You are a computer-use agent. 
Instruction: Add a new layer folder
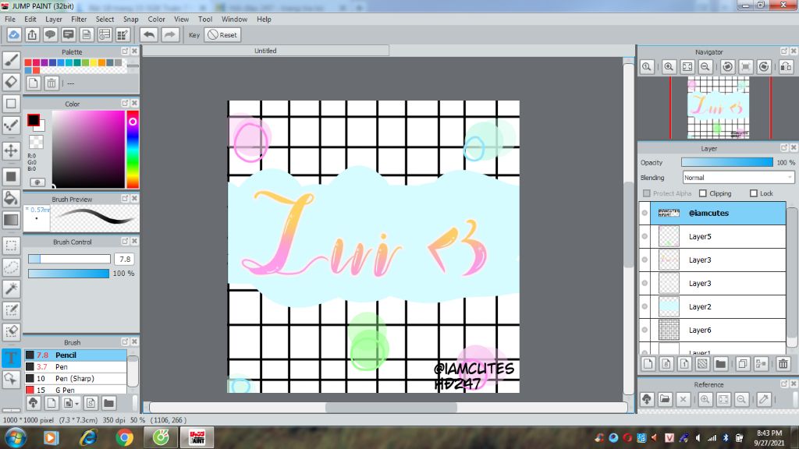coord(720,363)
